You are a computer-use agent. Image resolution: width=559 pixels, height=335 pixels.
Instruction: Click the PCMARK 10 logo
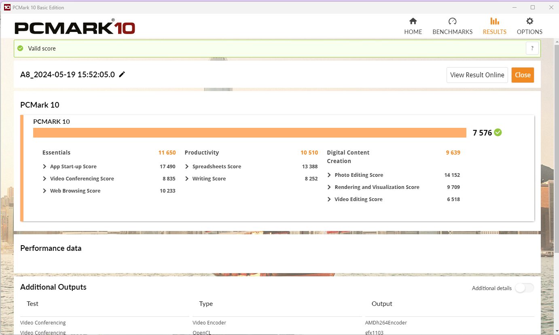75,28
